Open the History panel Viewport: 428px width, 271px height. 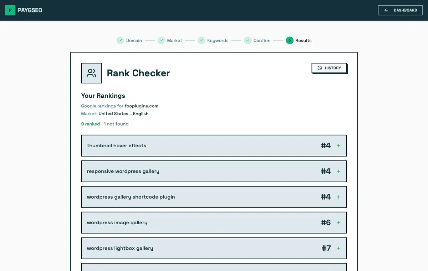pos(329,68)
